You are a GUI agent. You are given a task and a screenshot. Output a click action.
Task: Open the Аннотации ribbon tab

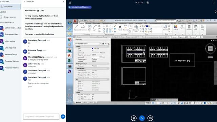click(96, 23)
